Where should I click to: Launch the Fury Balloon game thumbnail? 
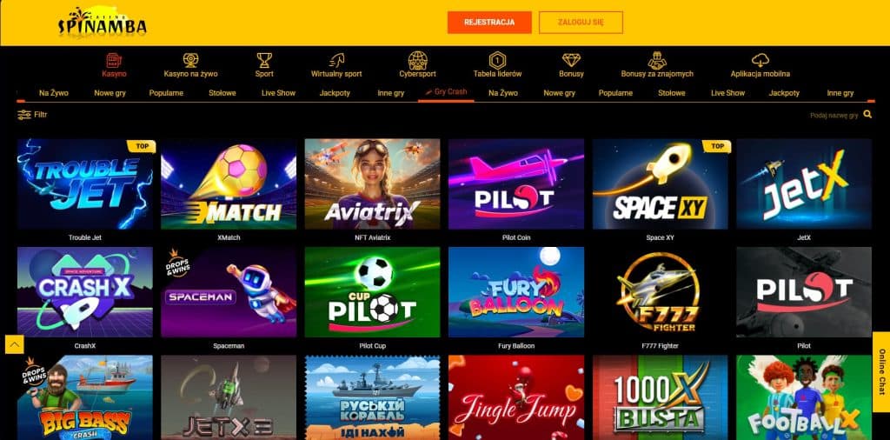[516, 292]
